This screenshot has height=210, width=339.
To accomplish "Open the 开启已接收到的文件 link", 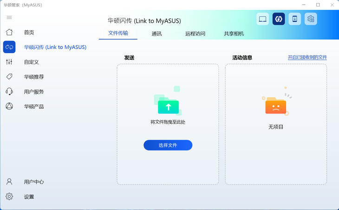I will [x=307, y=57].
